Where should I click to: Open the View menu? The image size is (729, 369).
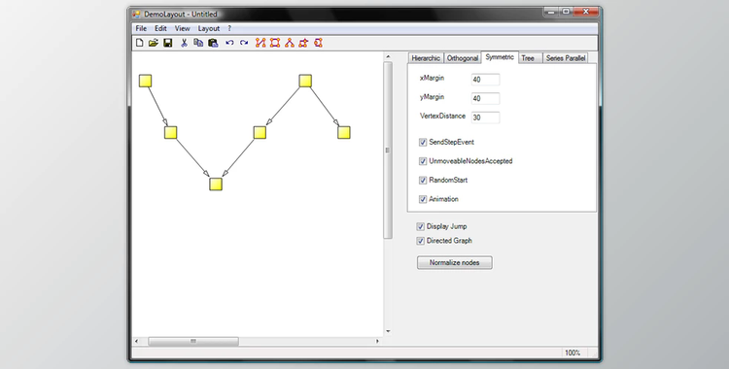pyautogui.click(x=183, y=28)
